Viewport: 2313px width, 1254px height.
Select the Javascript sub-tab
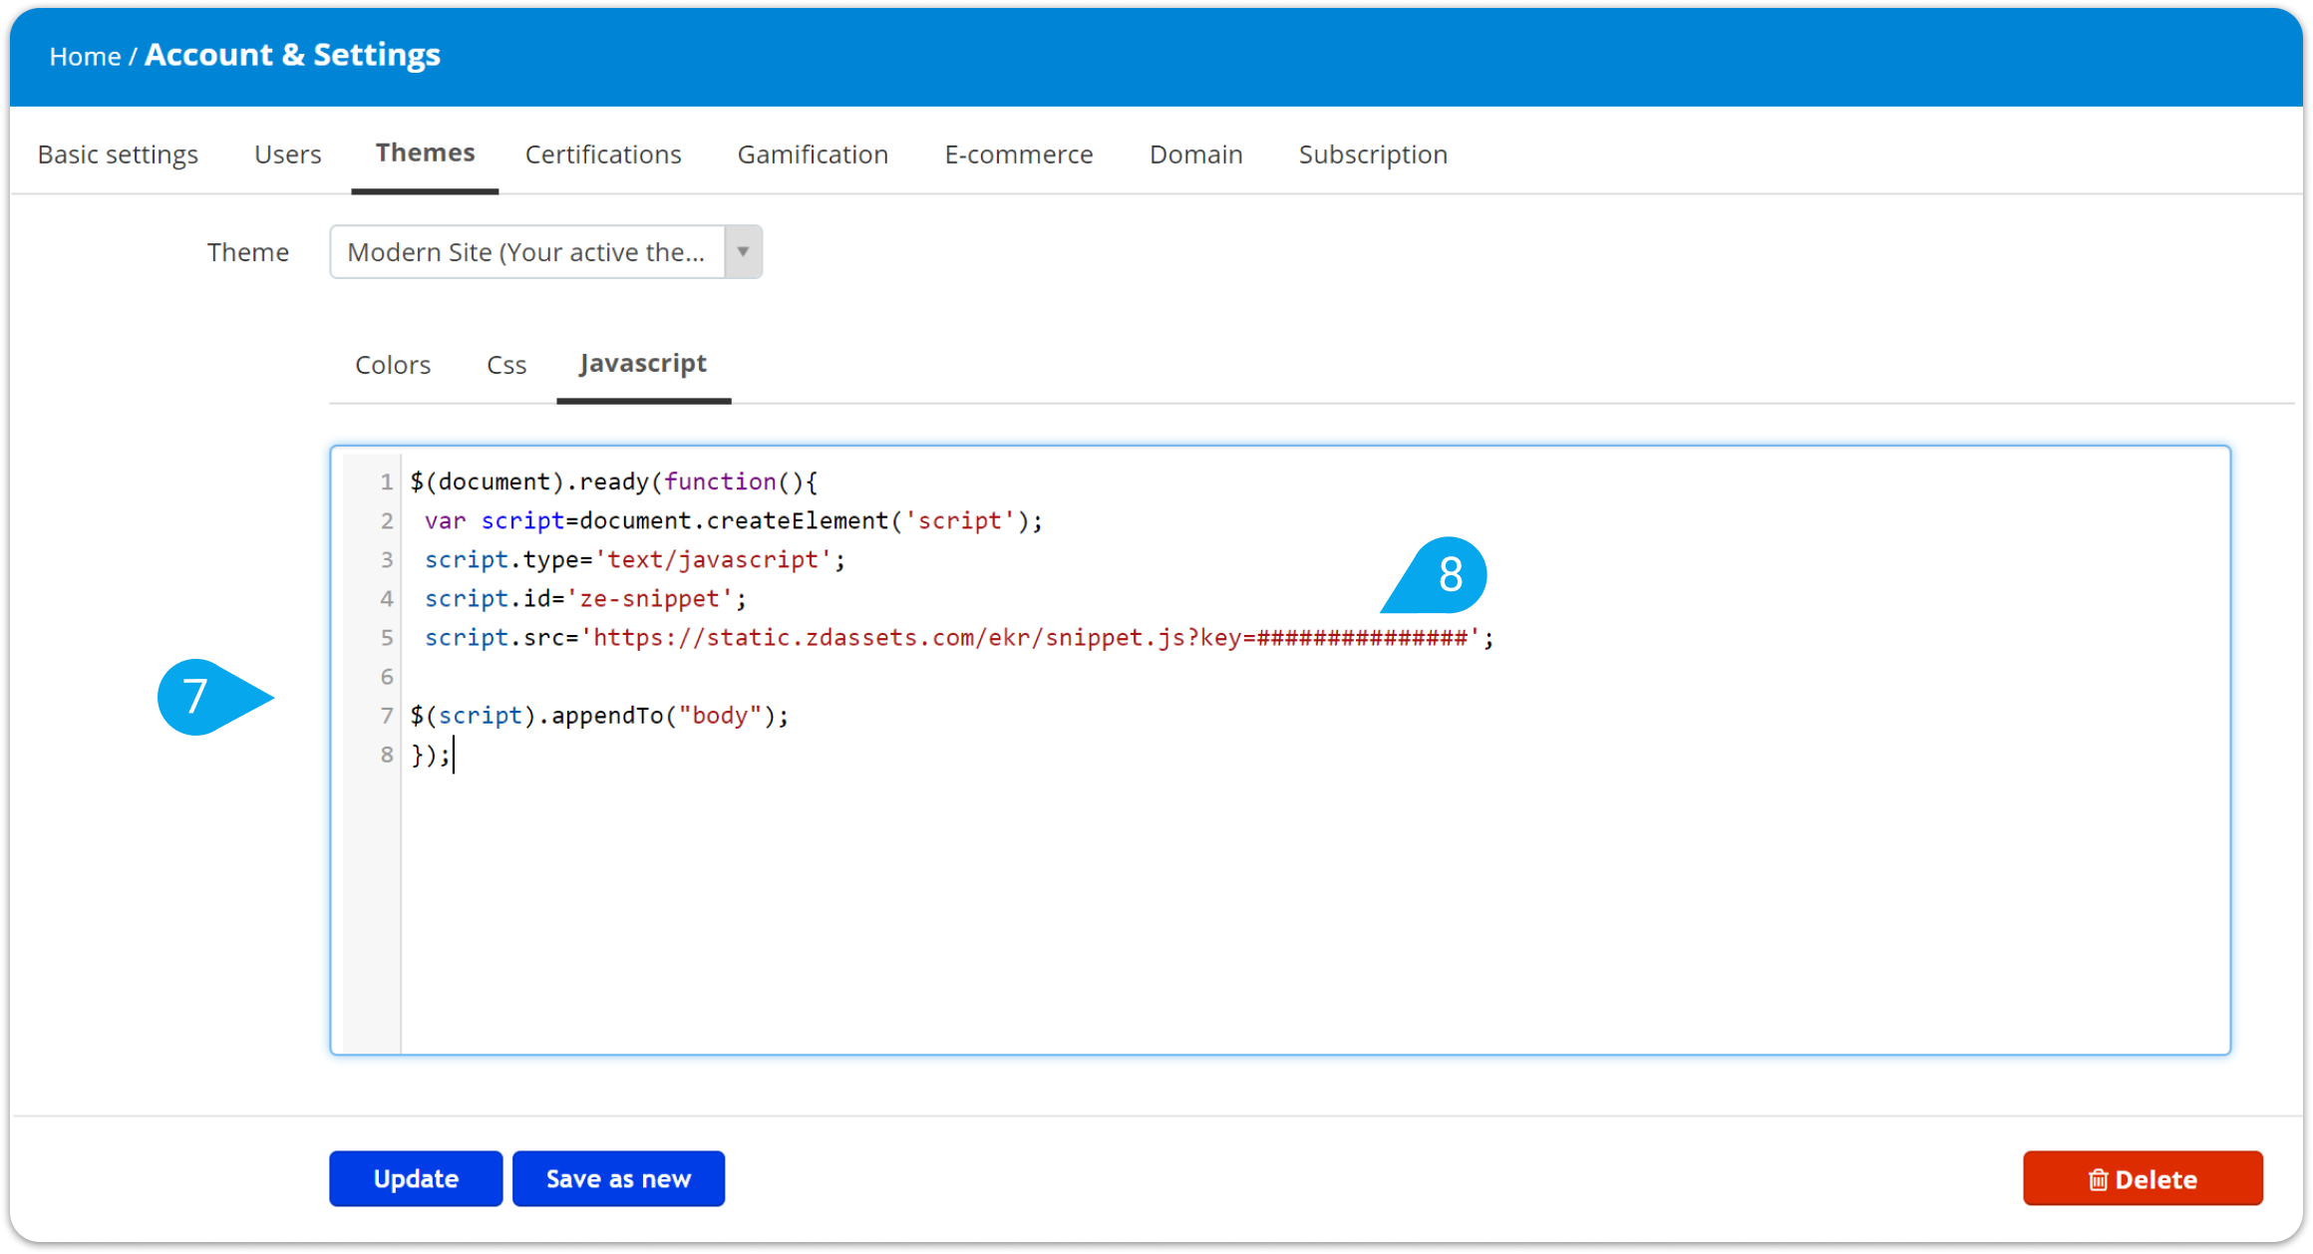[x=643, y=364]
